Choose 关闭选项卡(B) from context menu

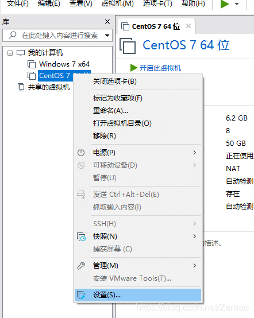[x=138, y=82]
